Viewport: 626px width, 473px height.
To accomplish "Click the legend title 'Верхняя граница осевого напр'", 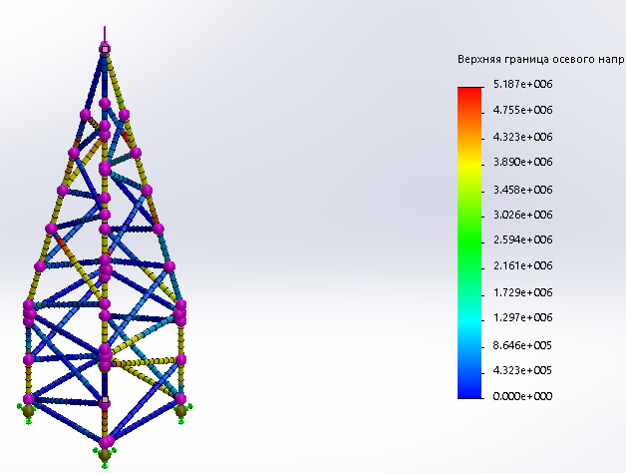I will point(540,59).
